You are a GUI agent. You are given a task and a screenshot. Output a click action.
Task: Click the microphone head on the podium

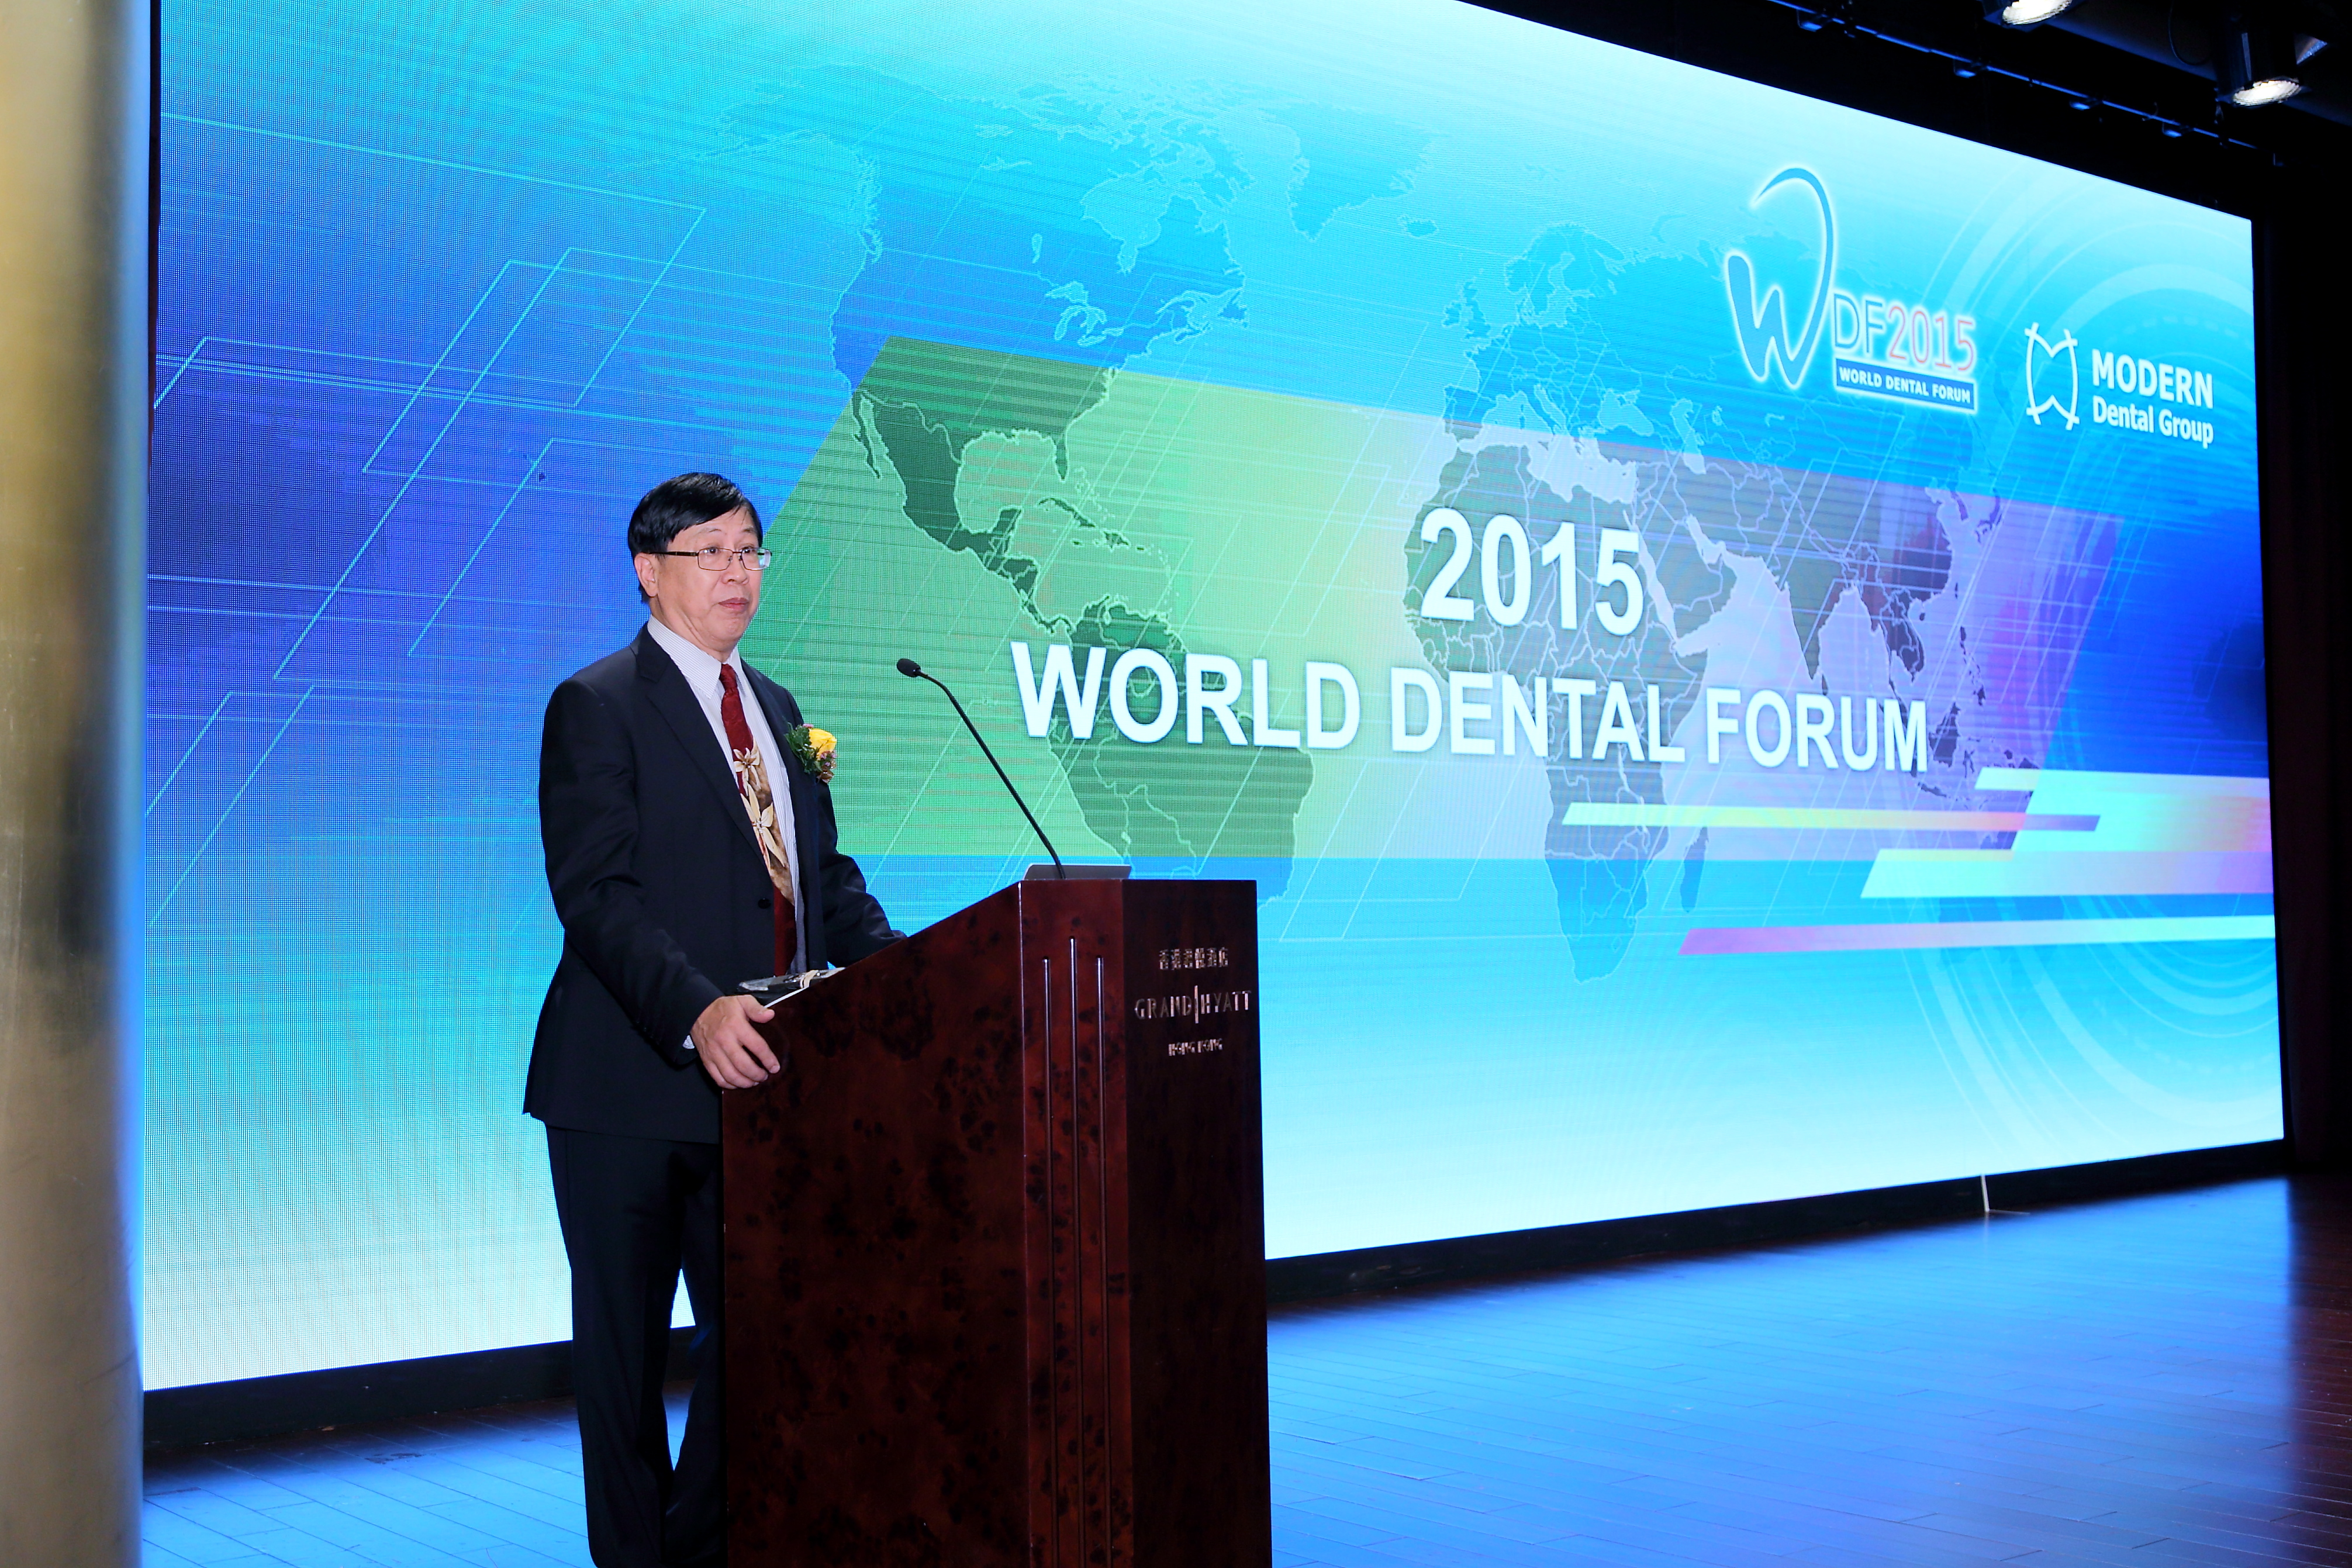point(908,667)
